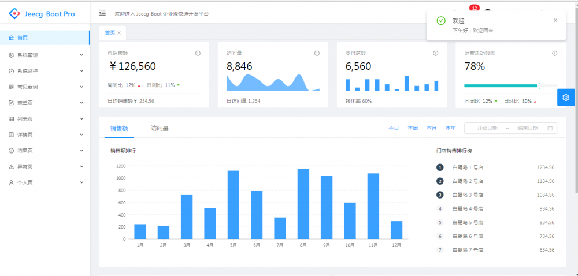
Task: Open the floating settings gear panel
Action: tap(566, 97)
